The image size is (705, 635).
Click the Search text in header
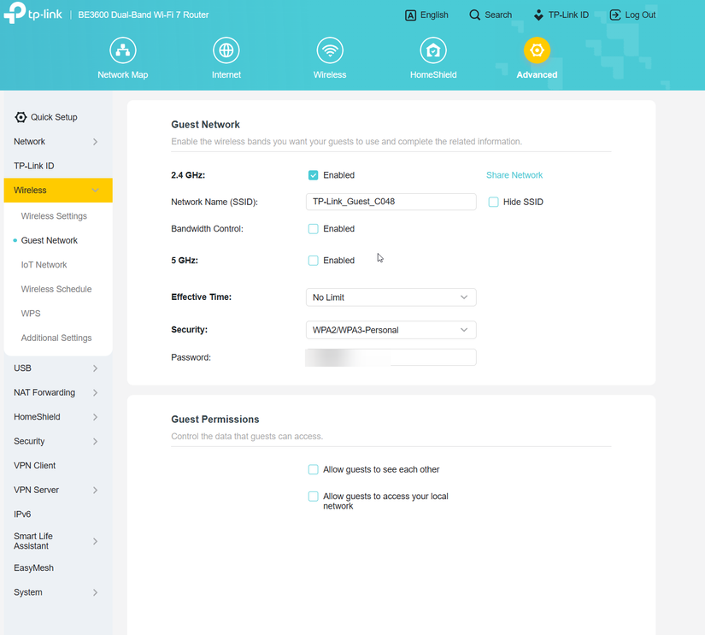[x=498, y=15]
